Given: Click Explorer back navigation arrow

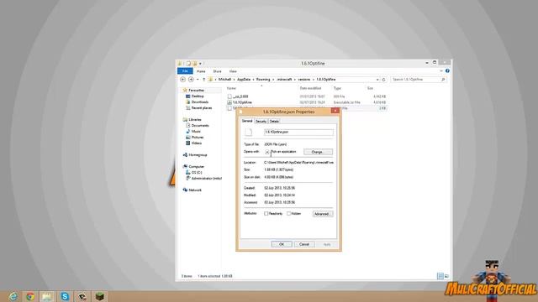Looking at the screenshot, I should click(x=183, y=80).
